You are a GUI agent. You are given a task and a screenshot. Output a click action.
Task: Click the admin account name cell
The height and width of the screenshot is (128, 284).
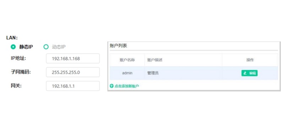point(127,73)
